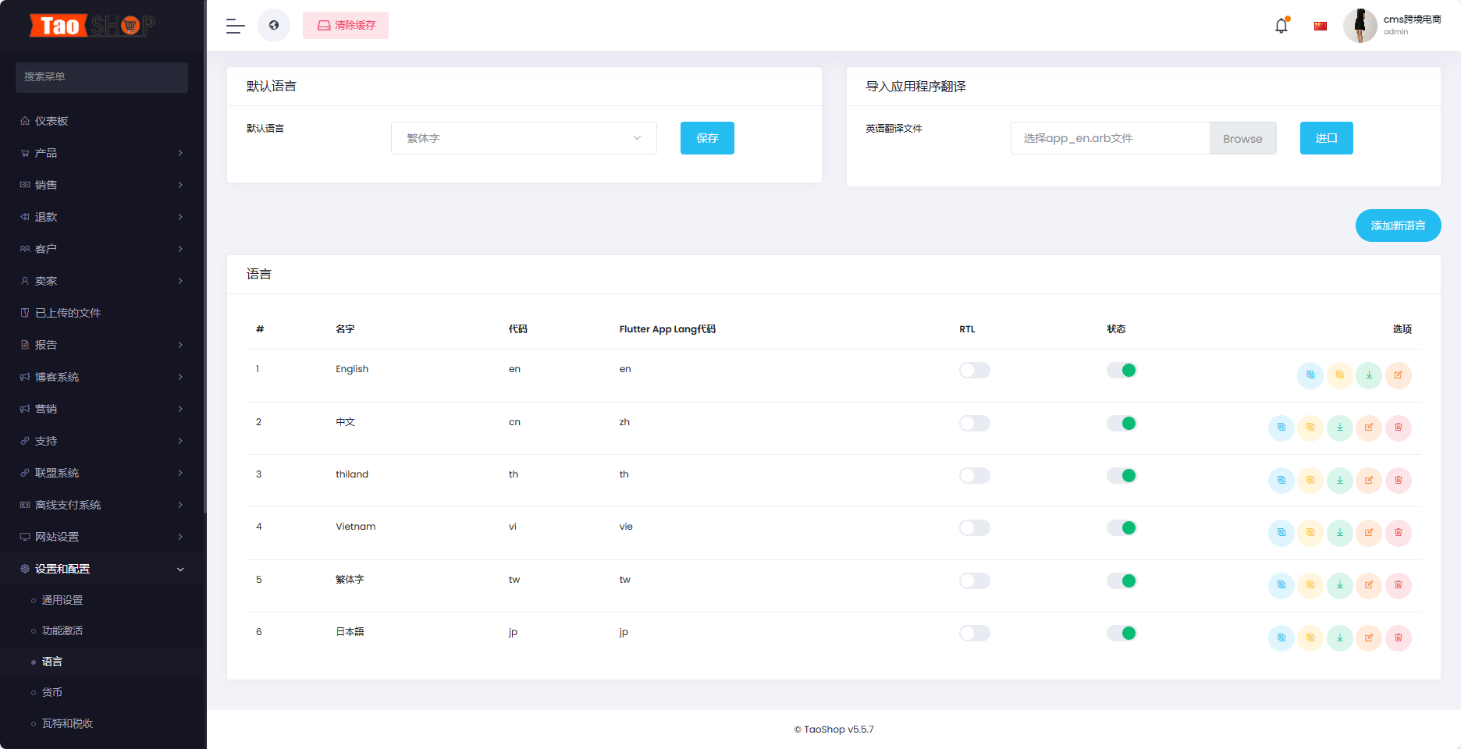
Task: Collapse the 设置和配置 menu section
Action: tap(103, 569)
